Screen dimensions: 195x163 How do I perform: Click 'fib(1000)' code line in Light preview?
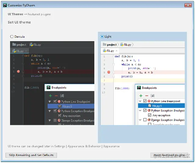tap(122, 88)
